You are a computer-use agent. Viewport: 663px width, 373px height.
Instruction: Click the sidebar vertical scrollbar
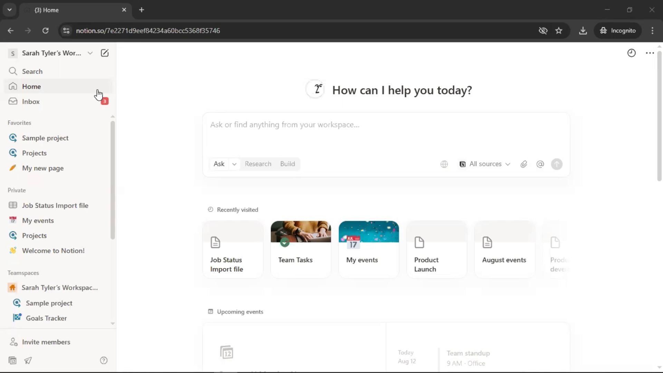pyautogui.click(x=113, y=180)
